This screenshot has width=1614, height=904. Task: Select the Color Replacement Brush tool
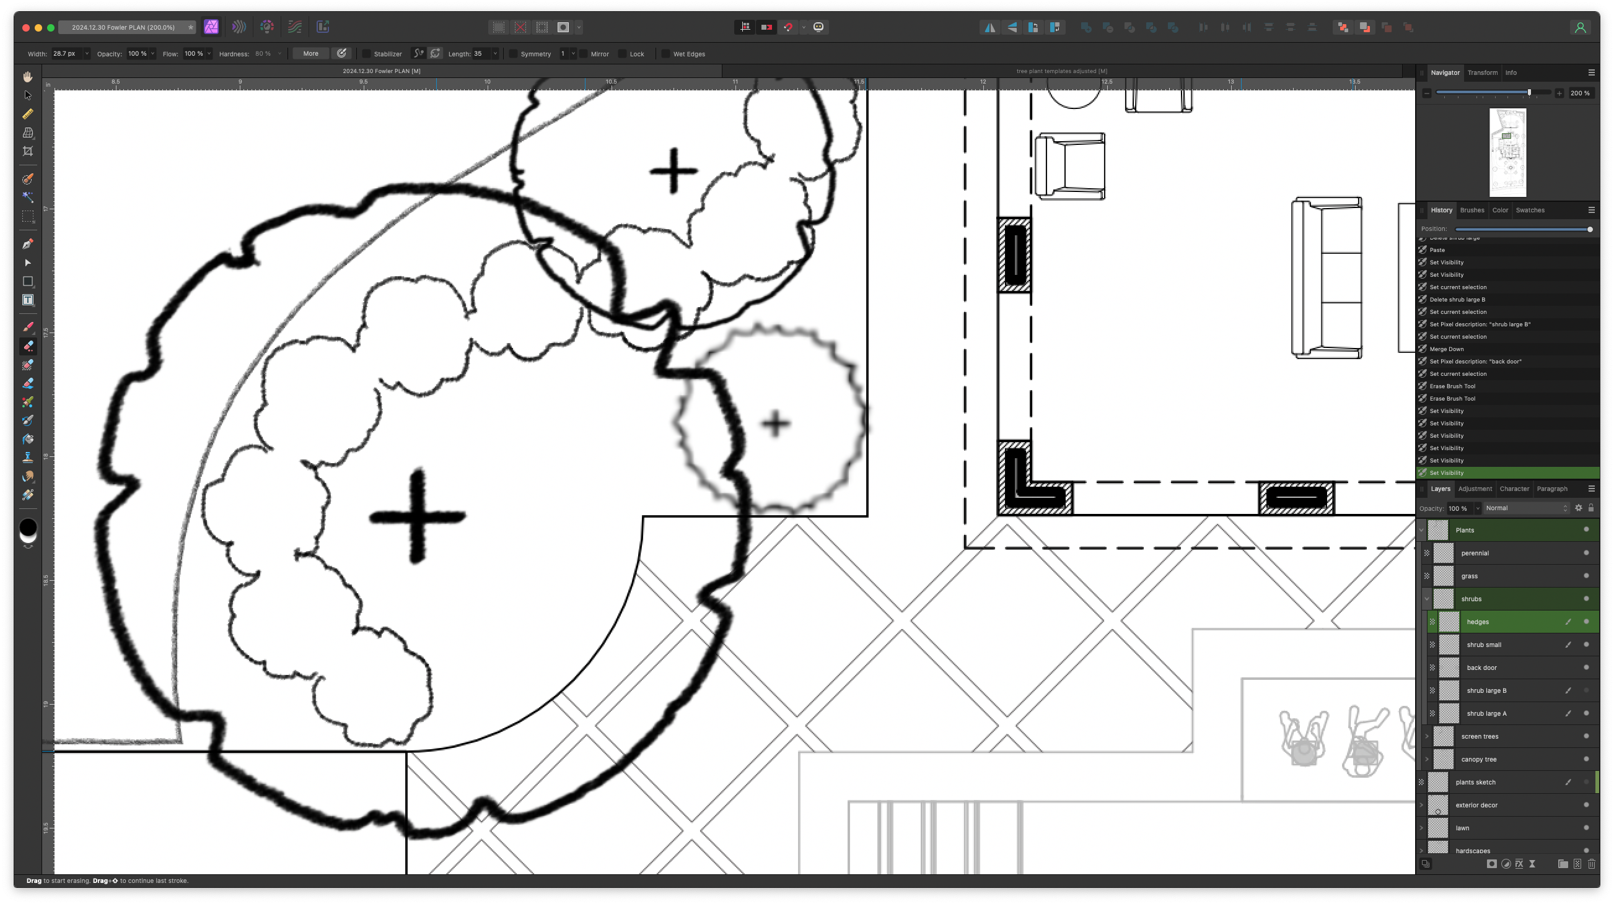pos(27,402)
